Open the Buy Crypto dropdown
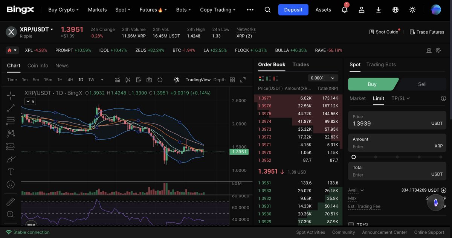 click(x=64, y=10)
